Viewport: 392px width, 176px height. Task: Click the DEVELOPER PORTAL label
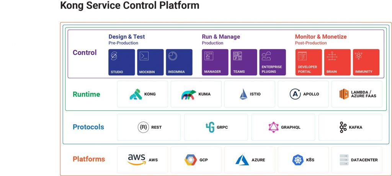[307, 69]
